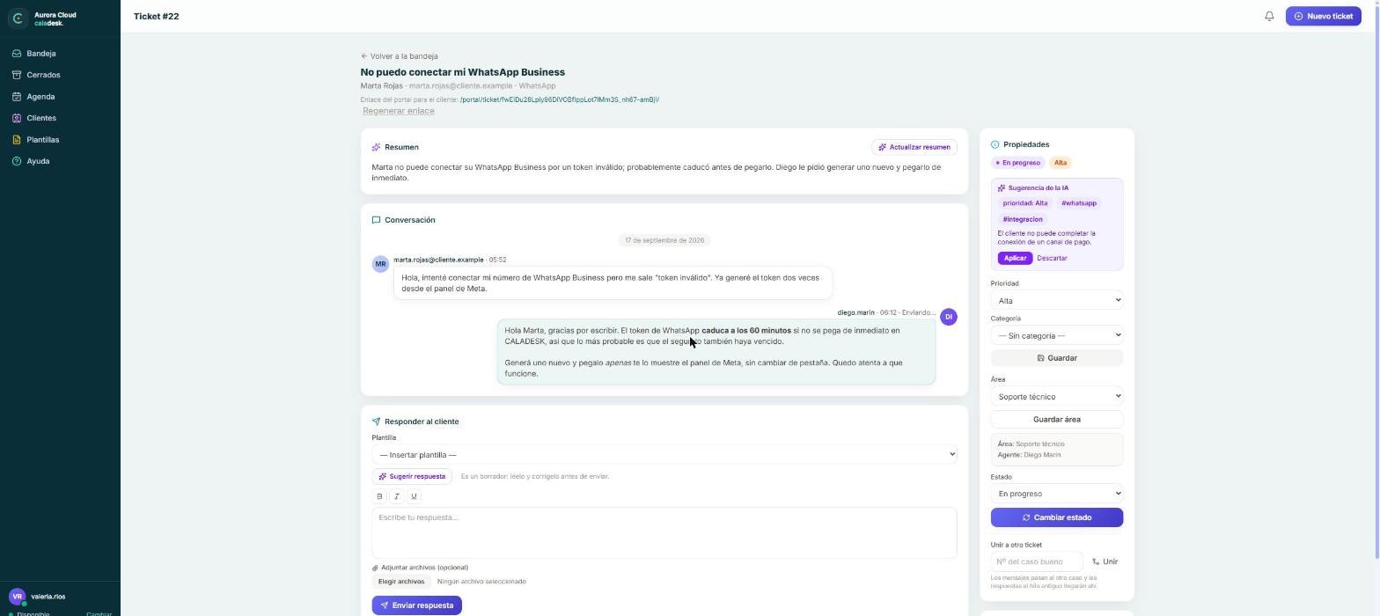Click Regenerar enlace
Image resolution: width=1380 pixels, height=616 pixels.
[398, 111]
